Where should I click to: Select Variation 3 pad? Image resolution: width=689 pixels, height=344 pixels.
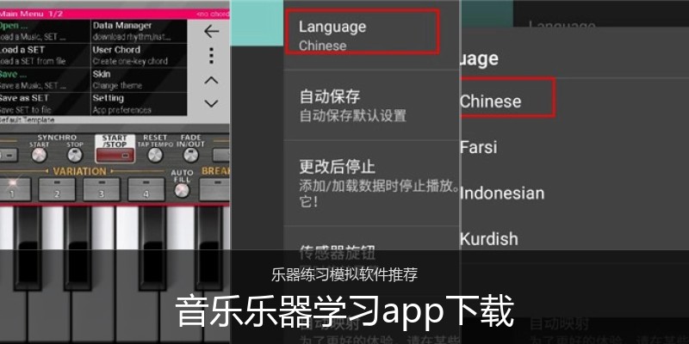(102, 189)
